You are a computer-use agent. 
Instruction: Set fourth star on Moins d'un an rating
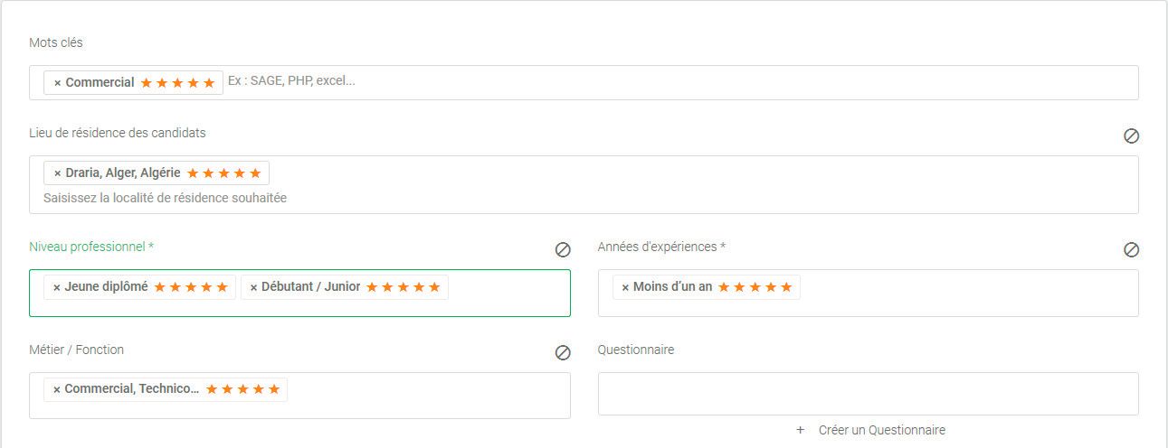(770, 287)
